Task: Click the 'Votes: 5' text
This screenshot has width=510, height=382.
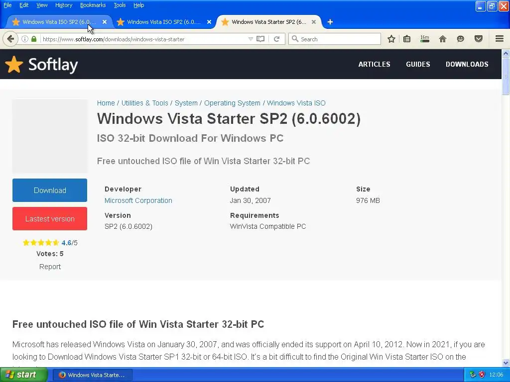Action: pos(50,254)
